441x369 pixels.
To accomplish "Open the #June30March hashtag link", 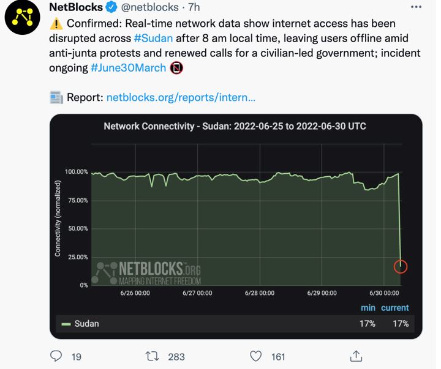I will [x=128, y=67].
